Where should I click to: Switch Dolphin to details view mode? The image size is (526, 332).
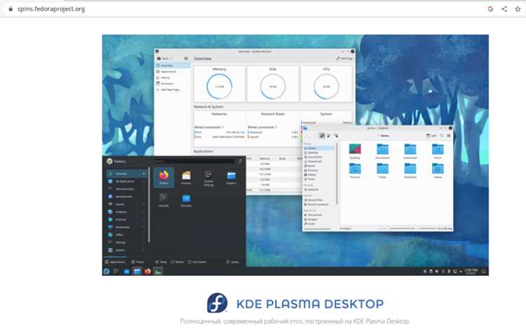[x=336, y=136]
